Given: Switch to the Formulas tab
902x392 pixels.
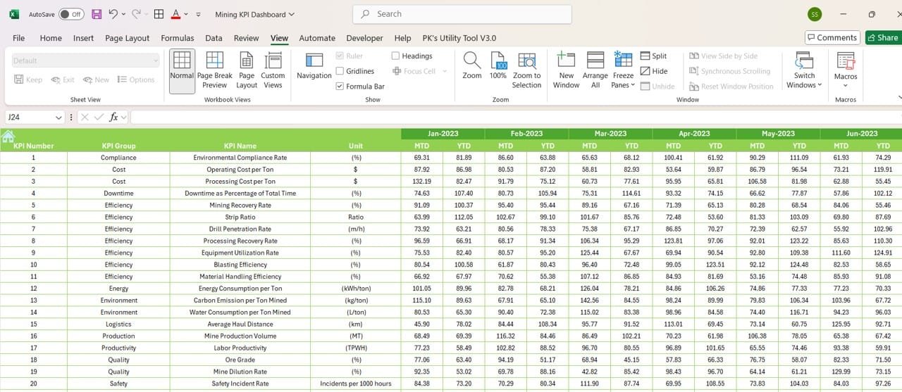Looking at the screenshot, I should click(x=178, y=38).
